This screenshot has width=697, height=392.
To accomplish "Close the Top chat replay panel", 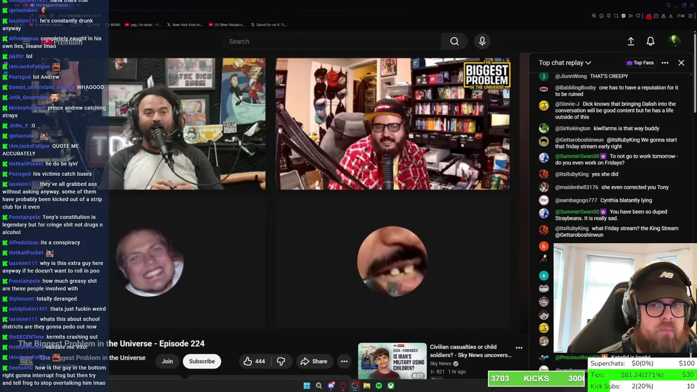I will point(681,63).
